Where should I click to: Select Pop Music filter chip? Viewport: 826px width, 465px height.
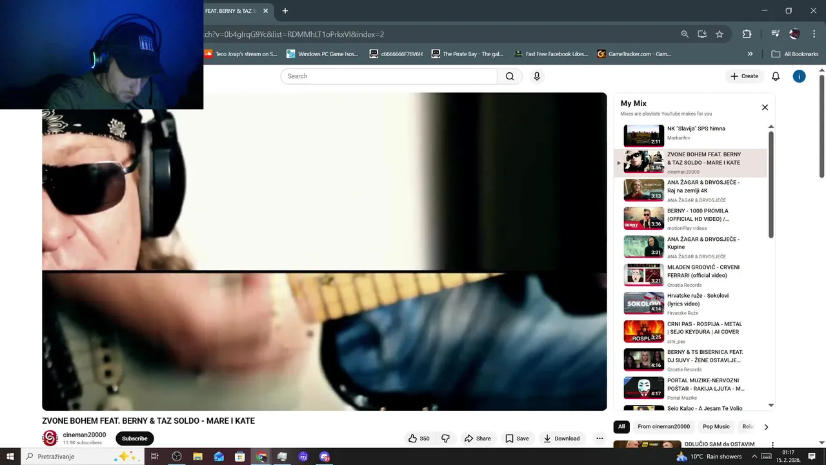[716, 427]
